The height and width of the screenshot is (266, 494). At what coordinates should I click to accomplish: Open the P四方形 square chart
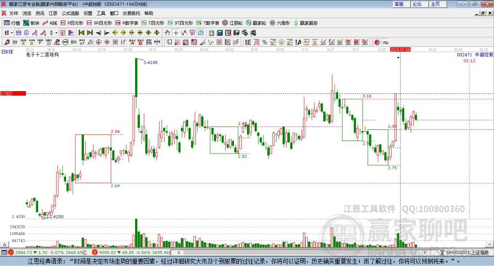72,23
